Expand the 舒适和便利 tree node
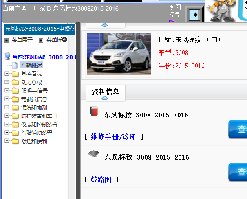The image size is (247, 199). pos(7,141)
